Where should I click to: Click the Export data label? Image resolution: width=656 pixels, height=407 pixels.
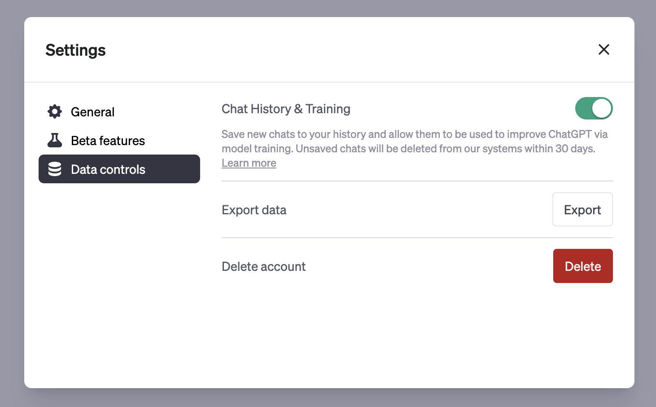point(254,210)
